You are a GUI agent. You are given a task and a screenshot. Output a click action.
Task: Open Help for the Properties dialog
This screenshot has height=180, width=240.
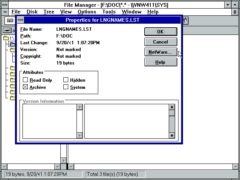tap(161, 62)
